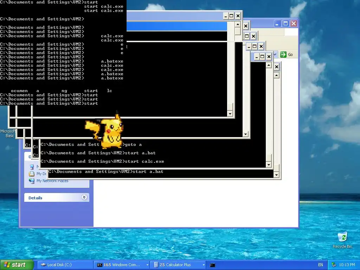Click scroll-down arrow of 'goto a' command window

pos(269,165)
